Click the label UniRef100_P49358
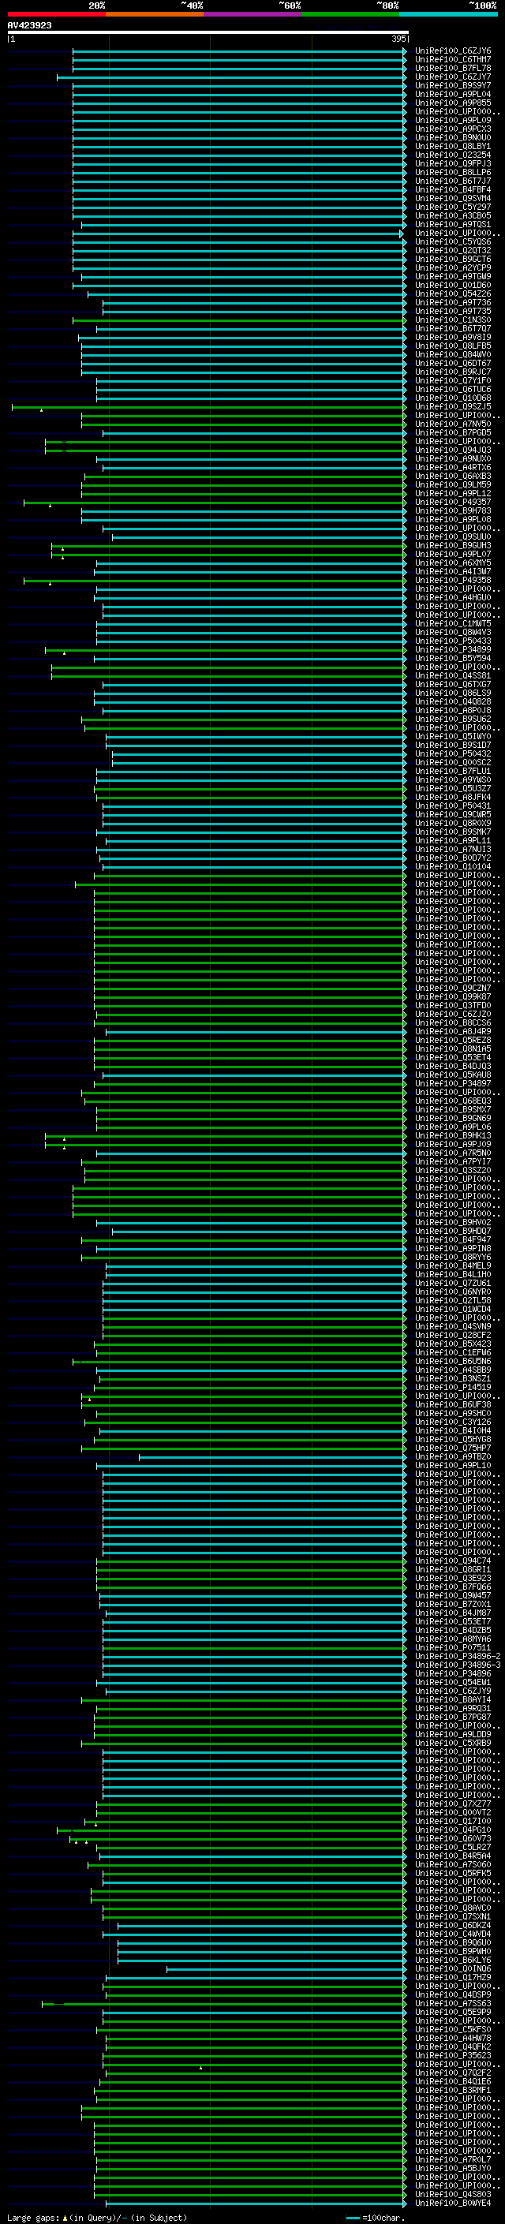The width and height of the screenshot is (505, 2224). tap(453, 580)
